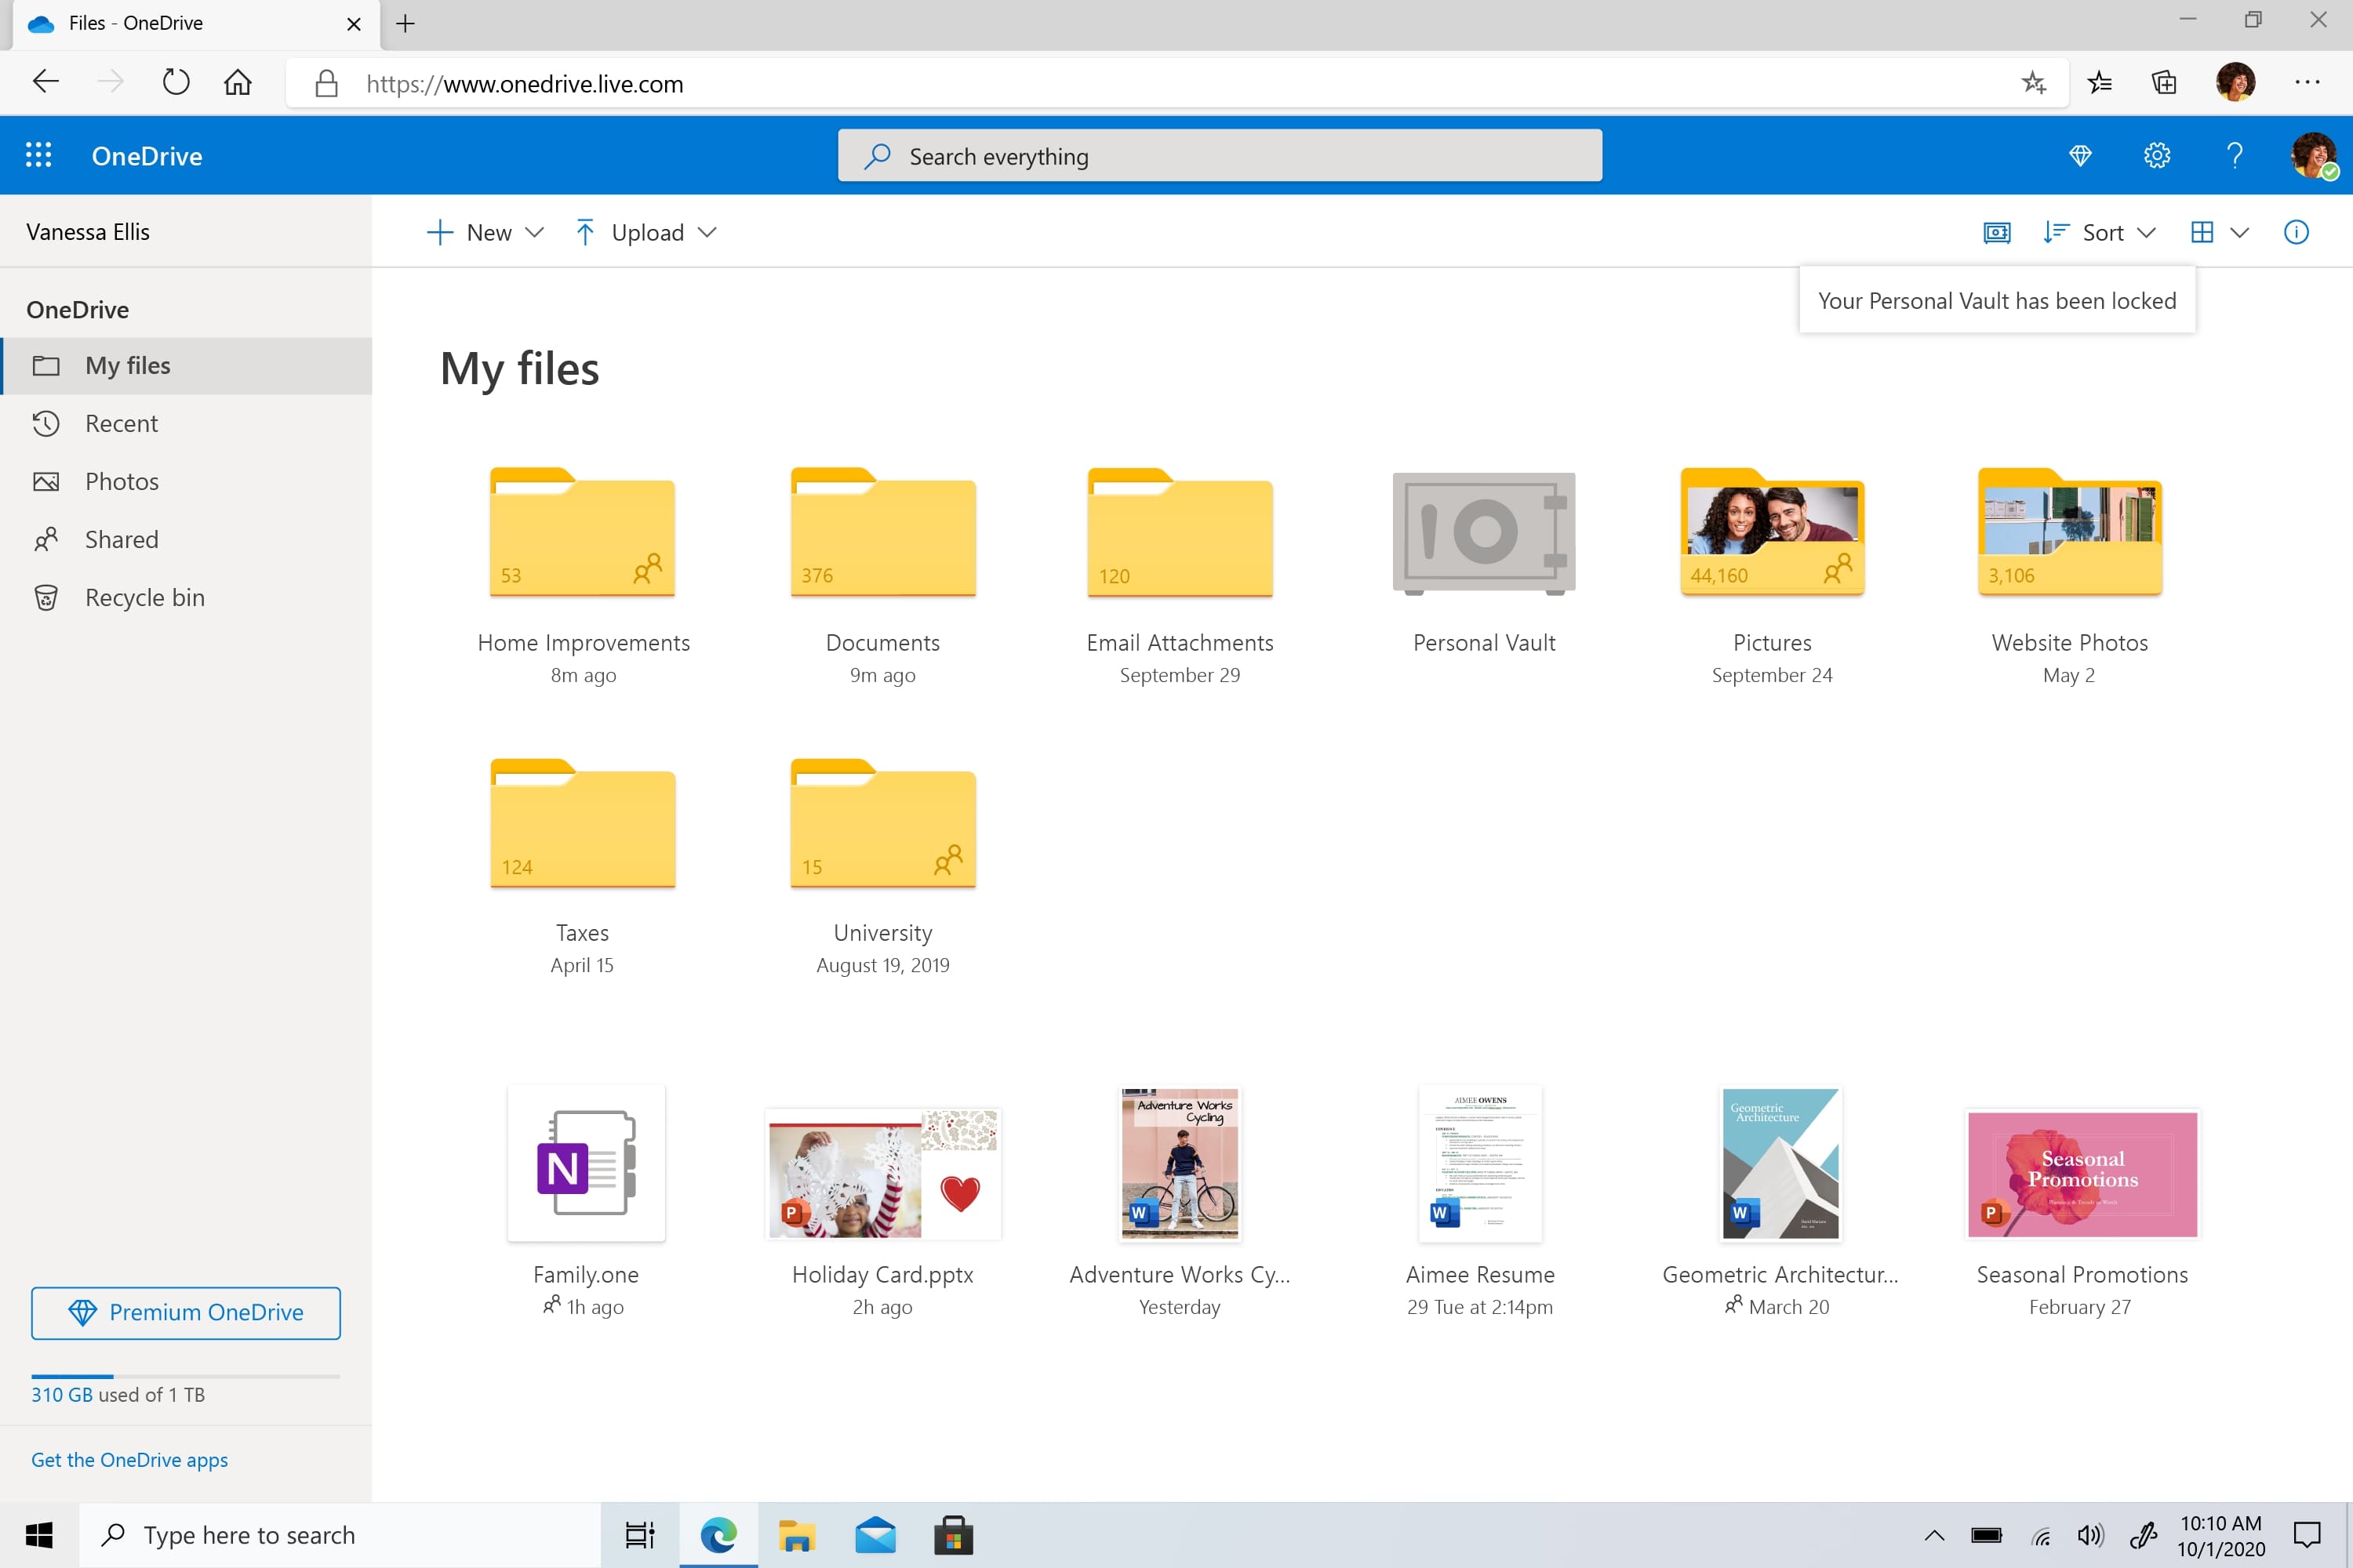Click the OneDrive header title
2353x1568 pixels.
(x=147, y=156)
